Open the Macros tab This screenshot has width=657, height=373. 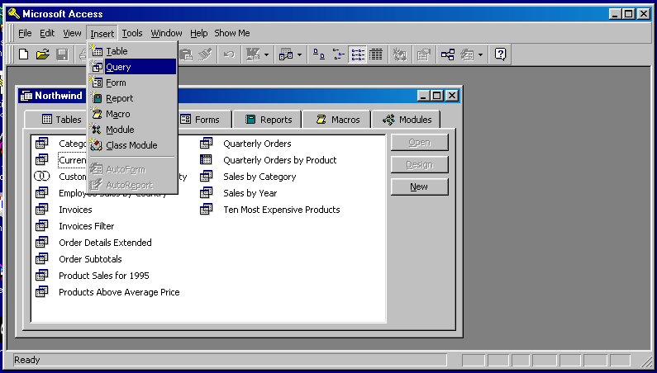coord(337,120)
